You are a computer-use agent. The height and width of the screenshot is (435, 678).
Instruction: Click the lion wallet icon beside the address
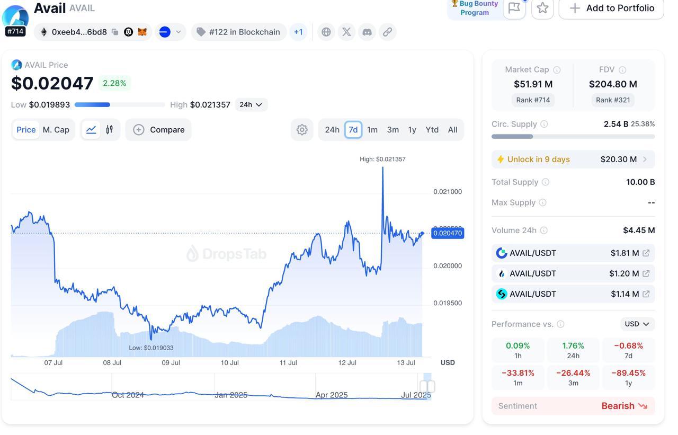click(128, 32)
